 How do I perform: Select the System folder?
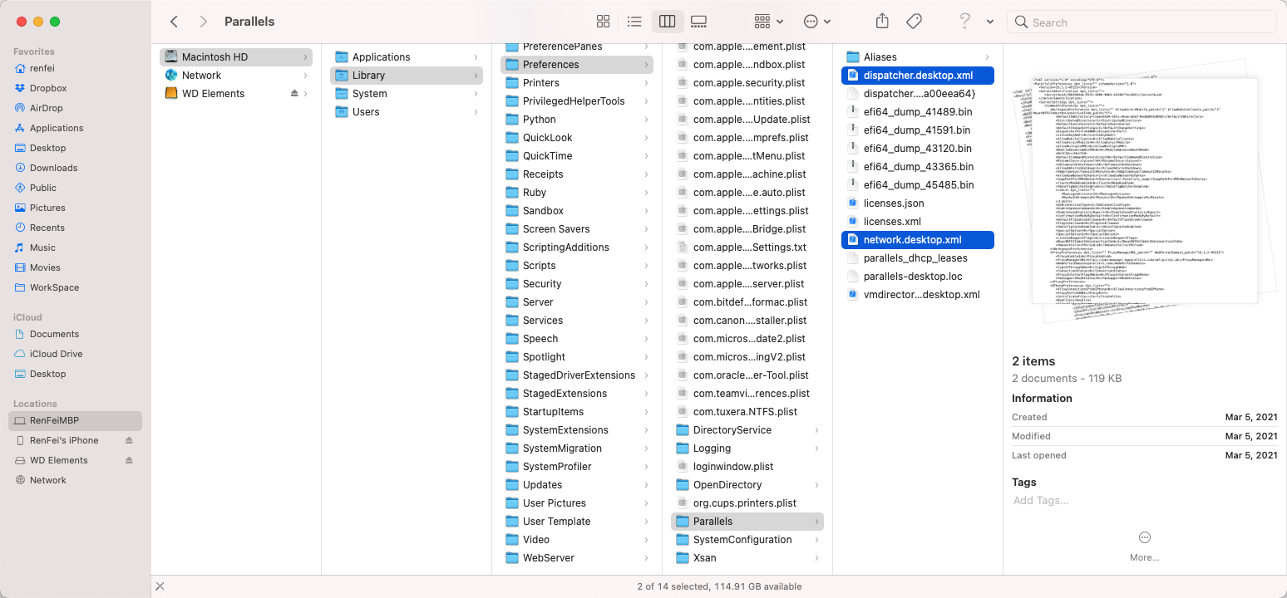(407, 93)
